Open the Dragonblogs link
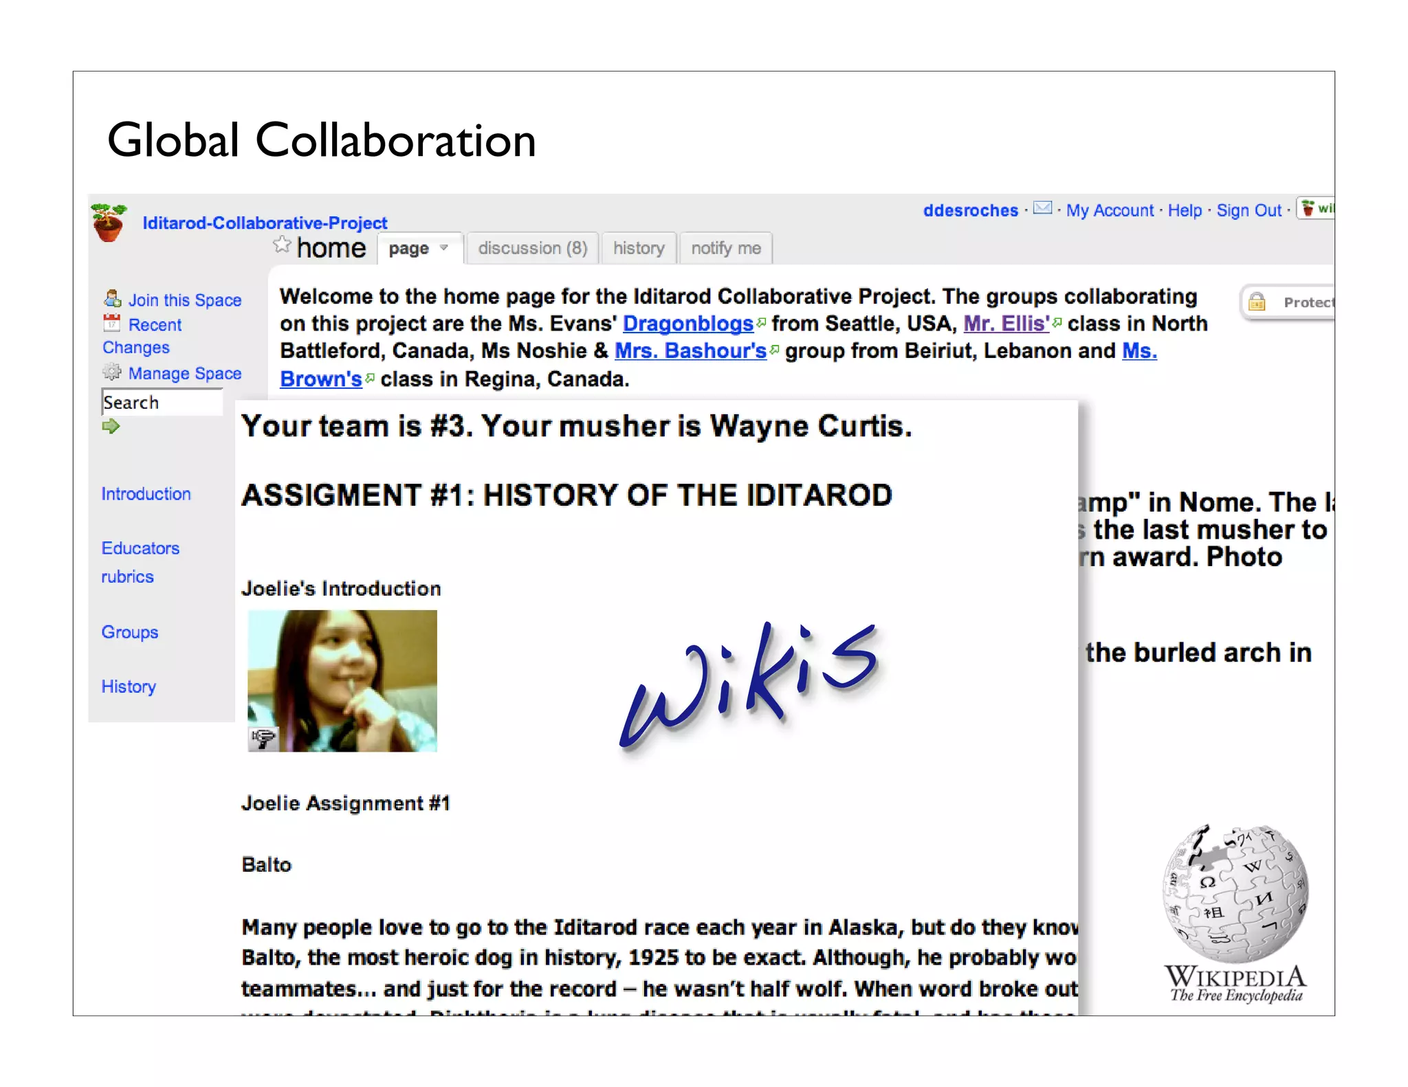Viewport: 1408px width, 1087px height. pyautogui.click(x=687, y=324)
